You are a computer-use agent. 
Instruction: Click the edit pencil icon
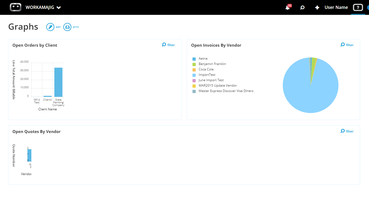50,27
